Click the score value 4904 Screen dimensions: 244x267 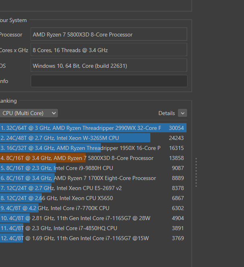pos(178,218)
